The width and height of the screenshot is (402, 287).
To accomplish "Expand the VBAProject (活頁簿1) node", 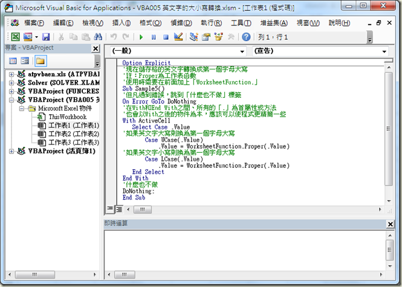I will pos(11,151).
